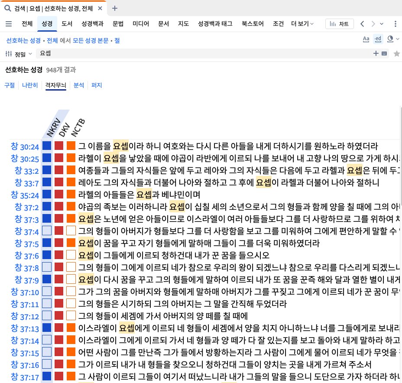Click the 선호하는 성경 resource link
The image size is (402, 383).
click(x=23, y=40)
